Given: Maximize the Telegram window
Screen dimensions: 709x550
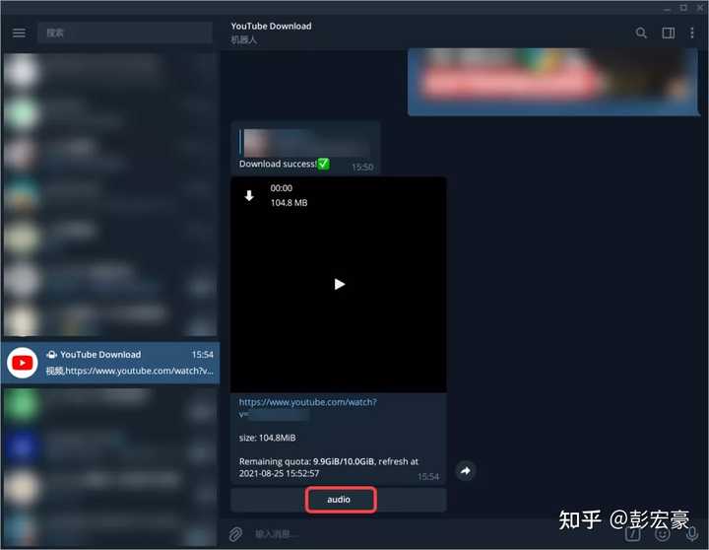Looking at the screenshot, I should click(x=683, y=8).
